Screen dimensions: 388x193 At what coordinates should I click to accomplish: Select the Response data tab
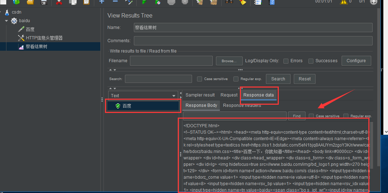[x=258, y=95]
